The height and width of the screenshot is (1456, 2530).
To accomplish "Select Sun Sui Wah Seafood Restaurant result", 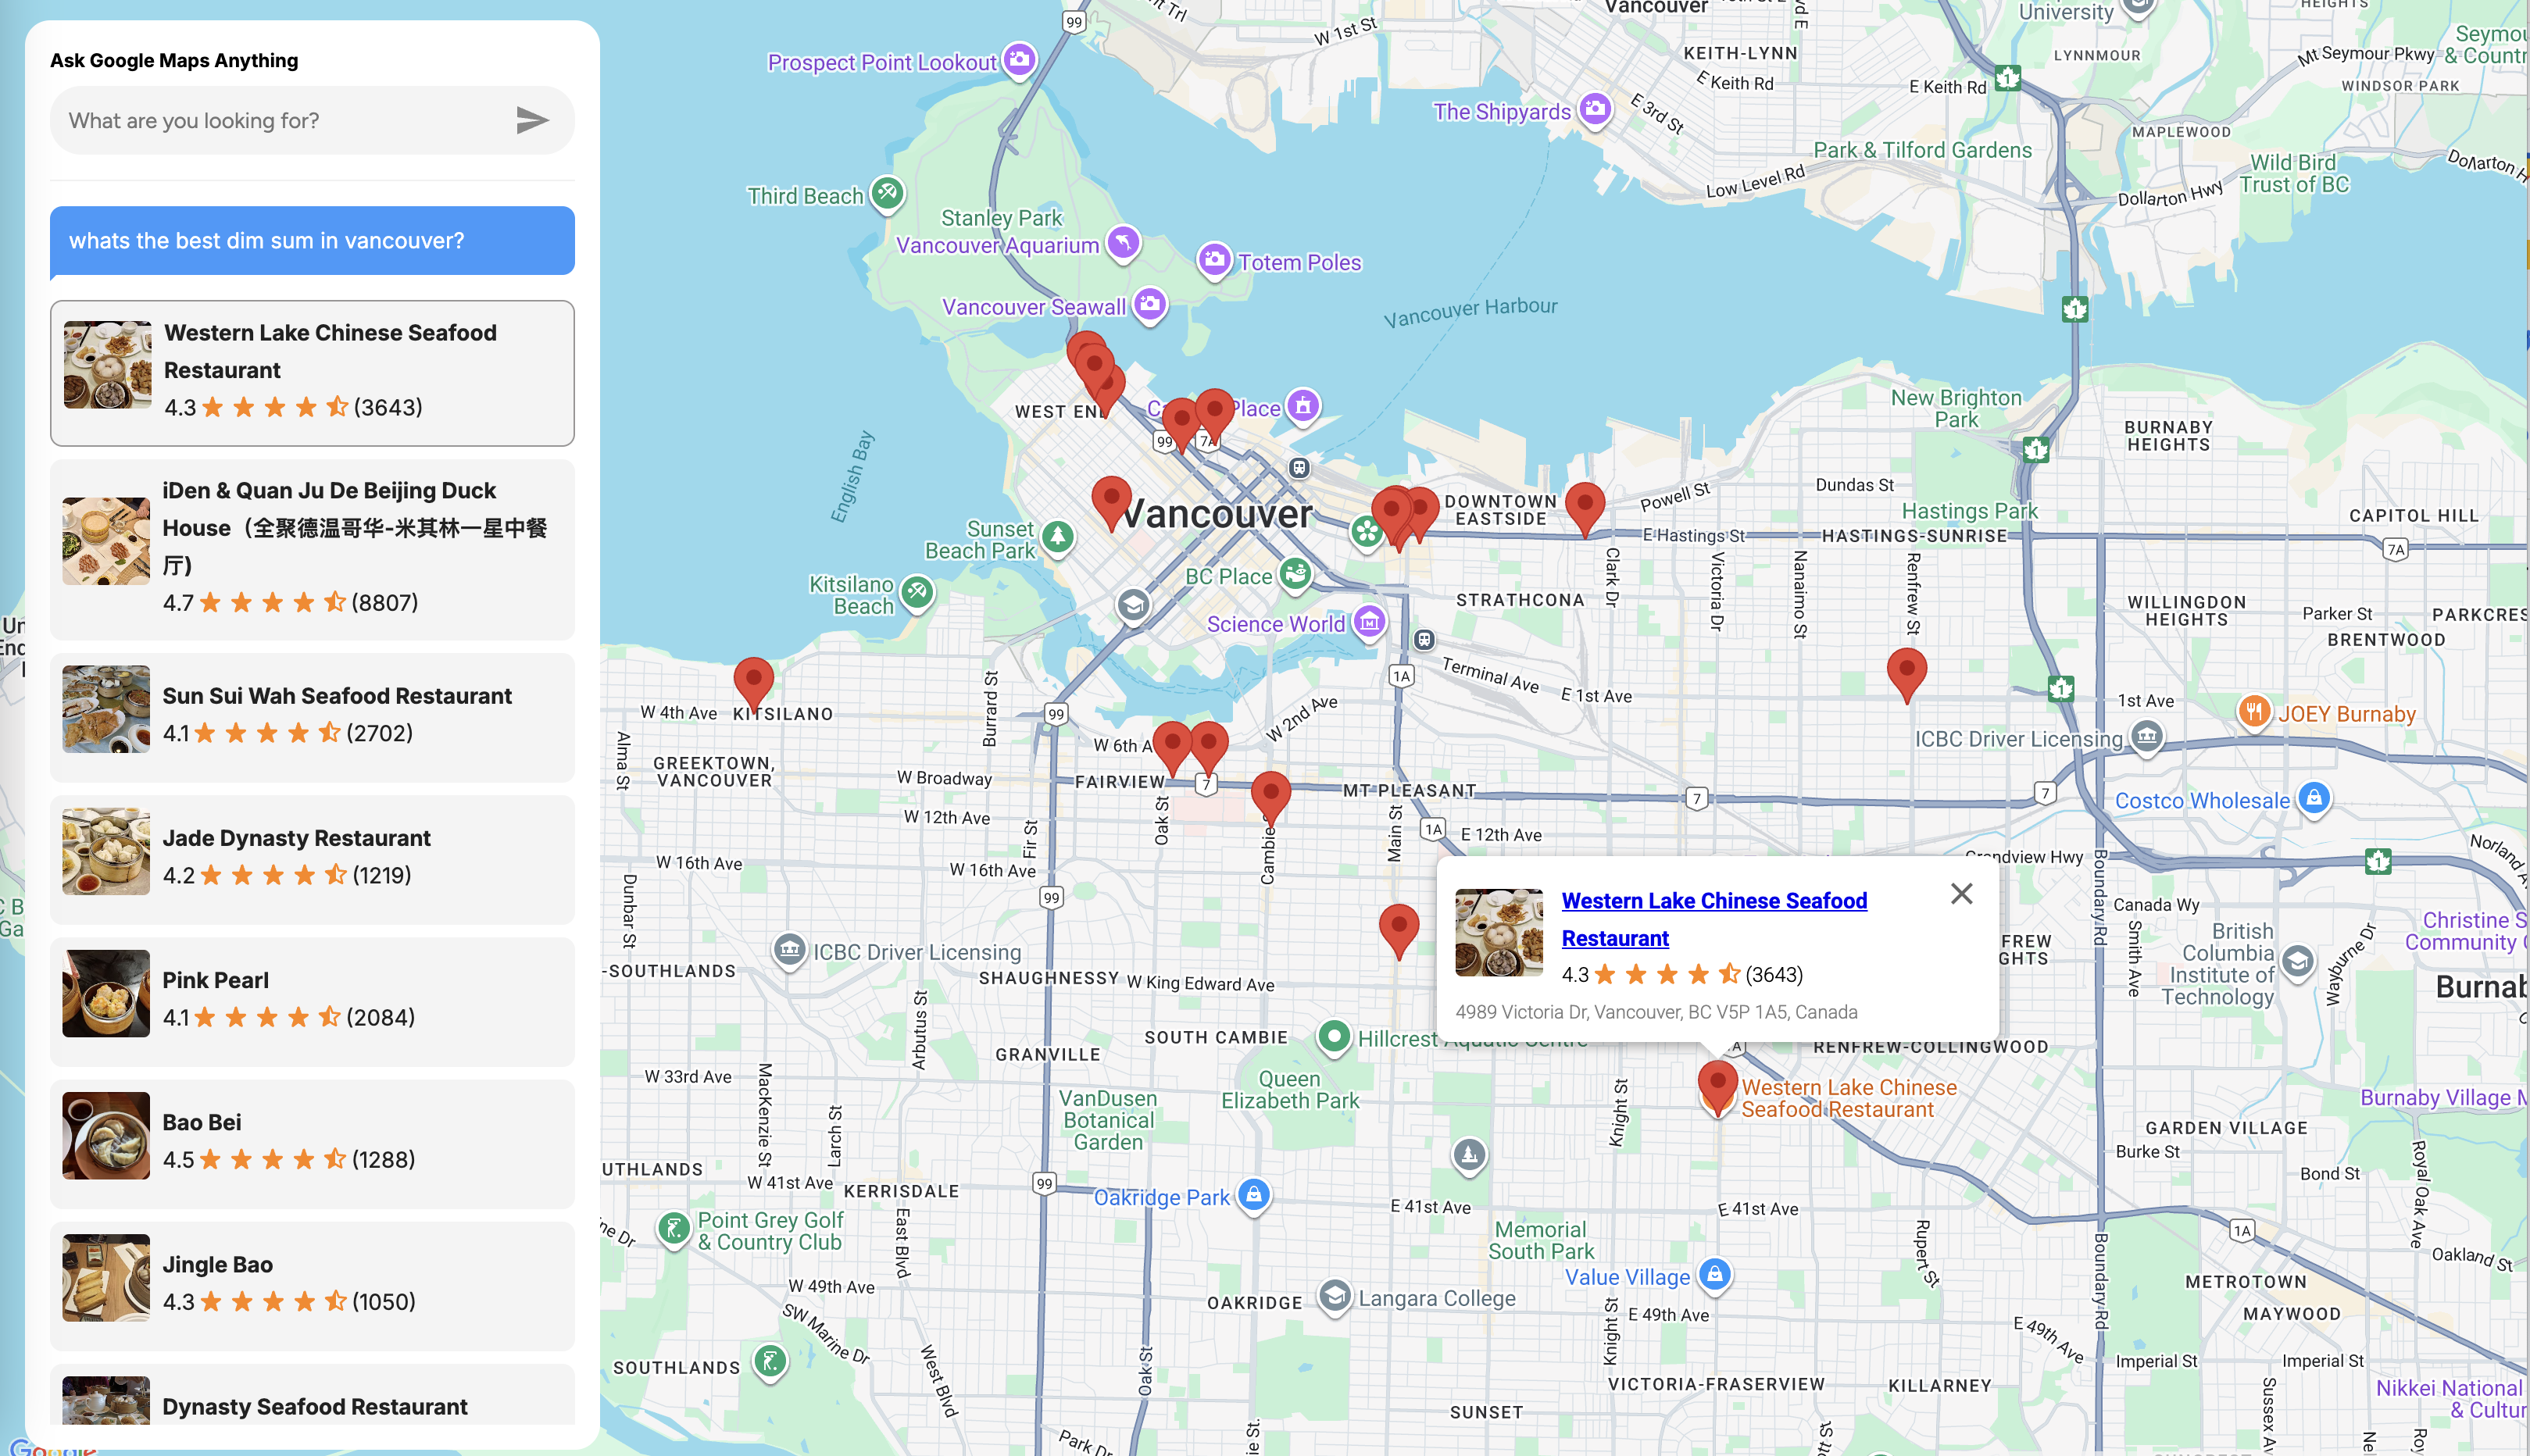I will point(312,716).
